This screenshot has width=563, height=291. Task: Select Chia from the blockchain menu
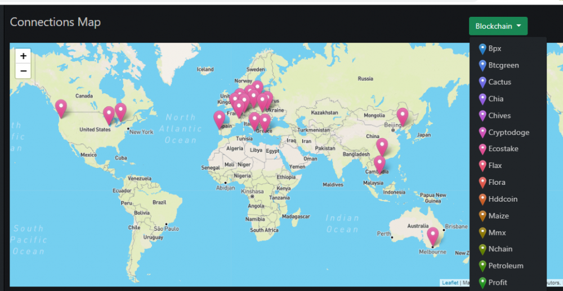508,99
